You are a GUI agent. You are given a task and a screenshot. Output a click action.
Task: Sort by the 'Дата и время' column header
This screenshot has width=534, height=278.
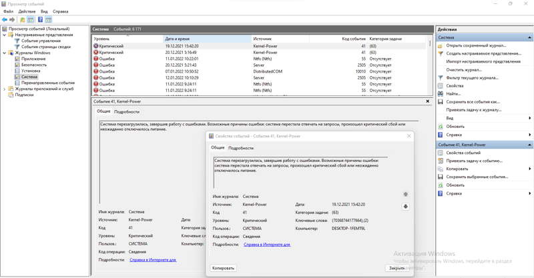tap(207, 39)
